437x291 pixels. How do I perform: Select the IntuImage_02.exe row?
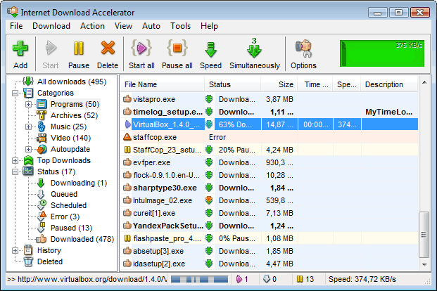[270, 200]
